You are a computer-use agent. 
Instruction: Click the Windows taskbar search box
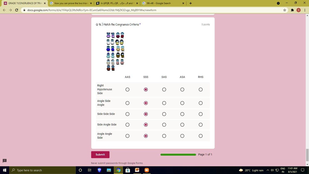[x=42, y=170]
